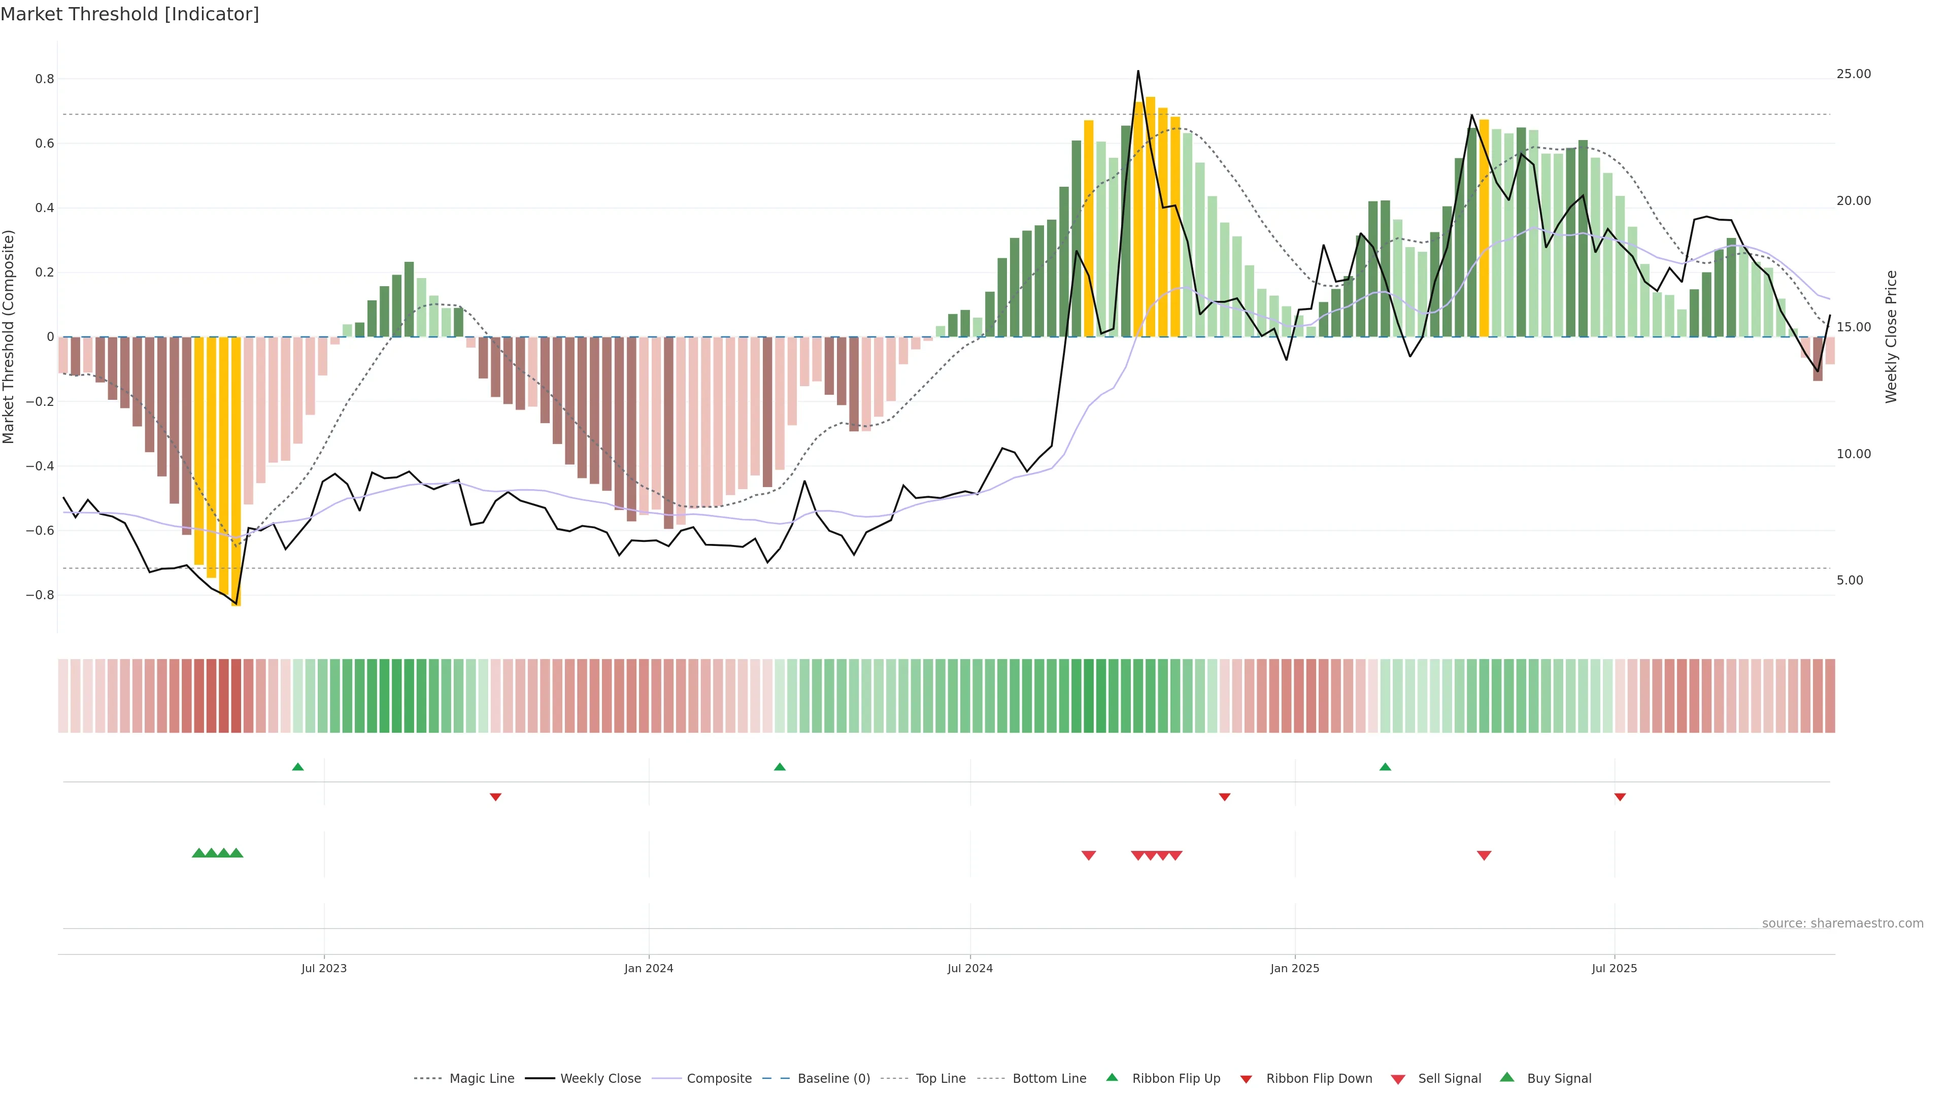Click the source: sharemaestro.com text
The image size is (1949, 1096).
coord(1842,923)
